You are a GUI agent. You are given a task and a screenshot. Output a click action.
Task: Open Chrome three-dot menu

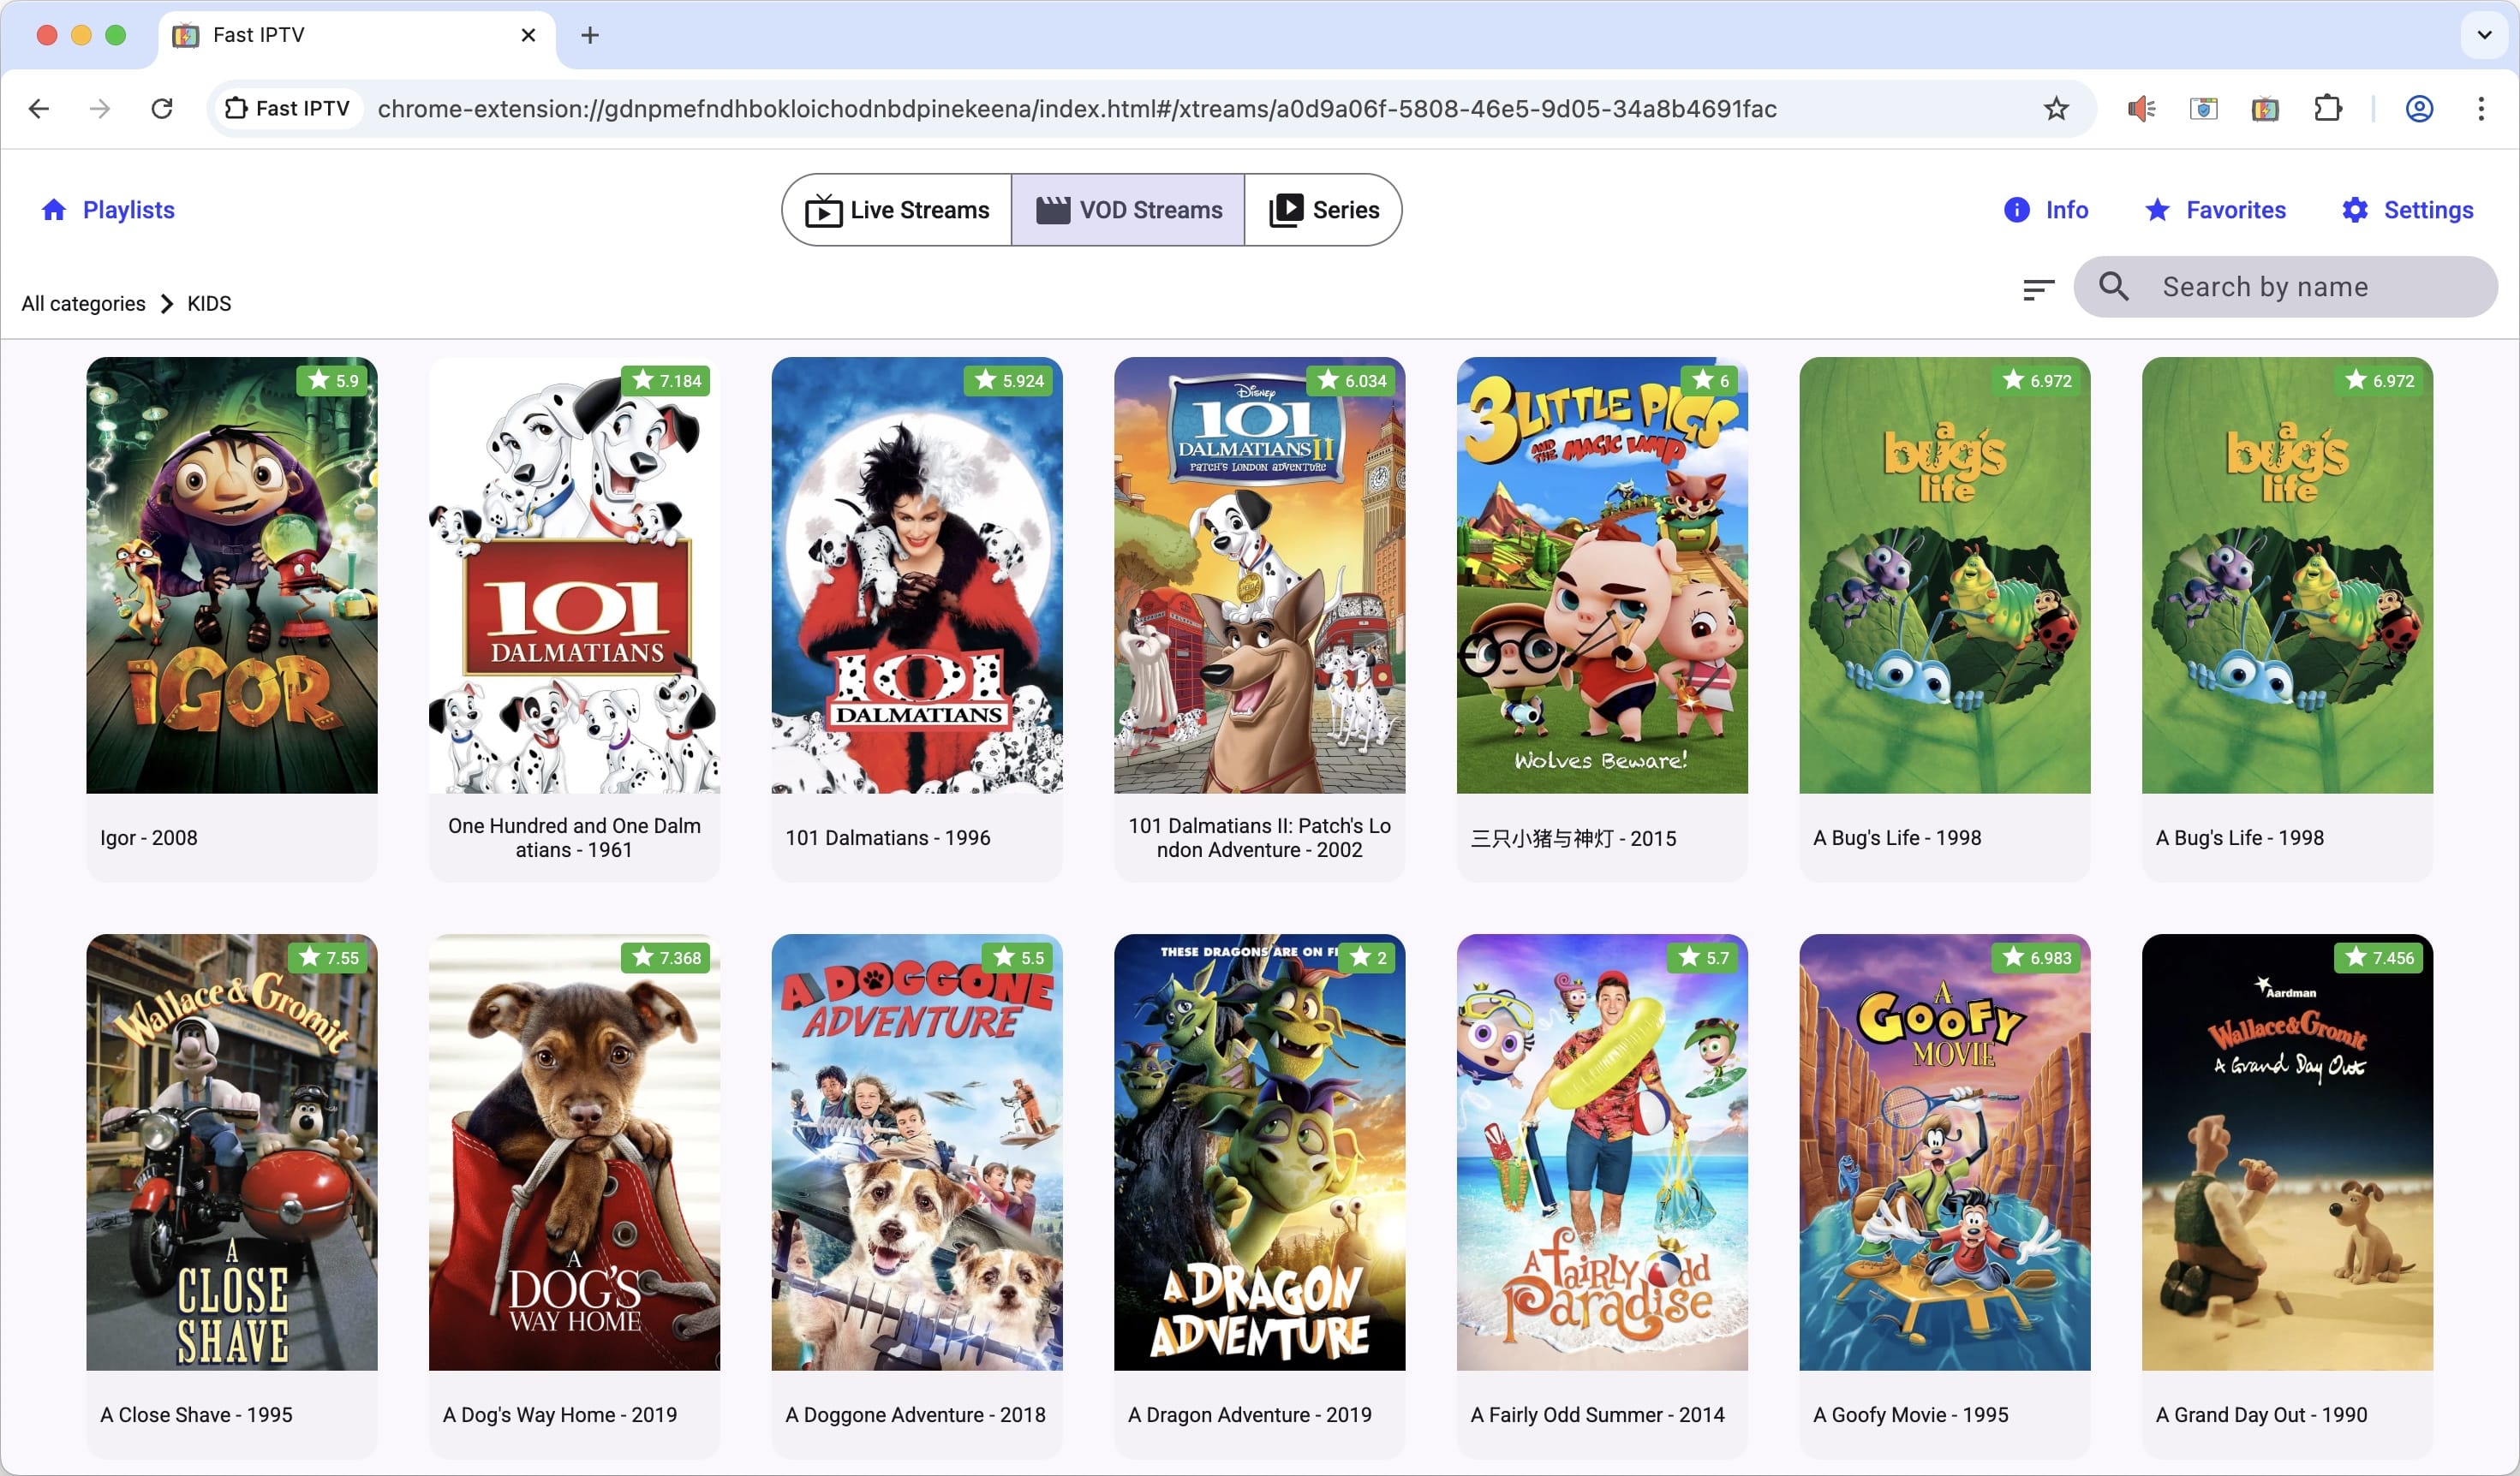[x=2481, y=109]
